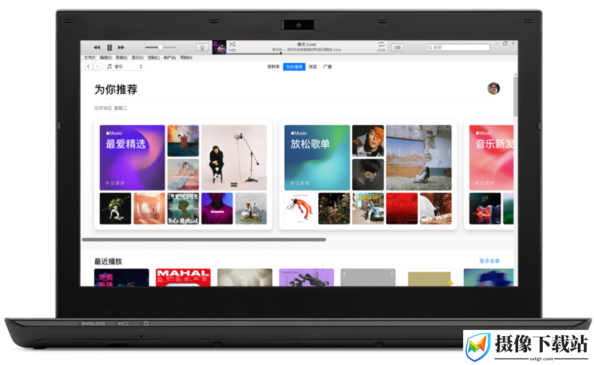Open the 歌曲(S) menu
Screen dimensions: 594x365
click(121, 58)
